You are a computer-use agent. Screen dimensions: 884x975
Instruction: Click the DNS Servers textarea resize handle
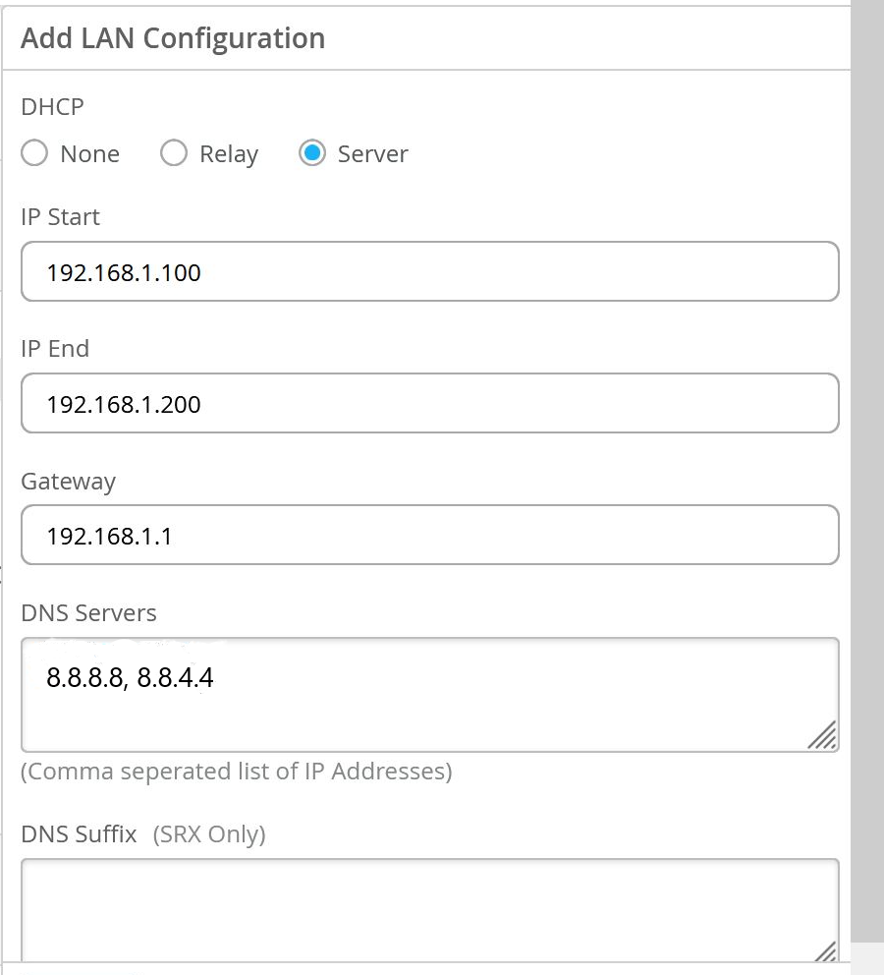[823, 735]
